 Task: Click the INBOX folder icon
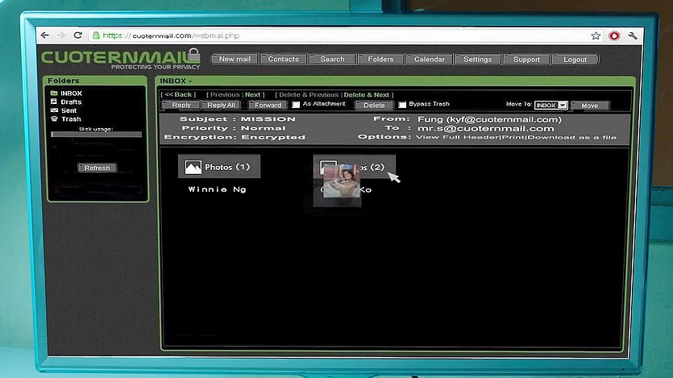[x=54, y=93]
